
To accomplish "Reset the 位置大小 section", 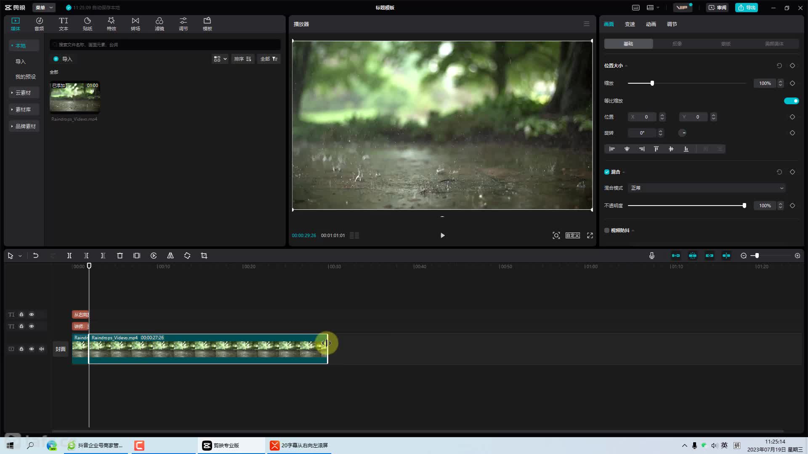I will click(x=779, y=66).
